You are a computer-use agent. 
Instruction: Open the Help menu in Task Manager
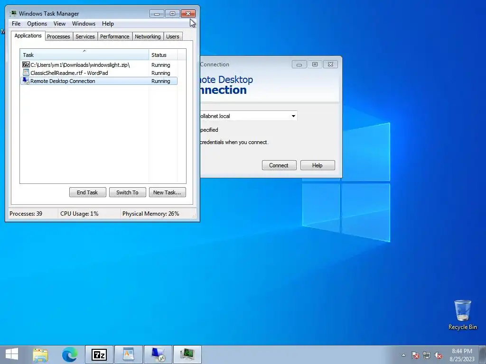pos(108,24)
